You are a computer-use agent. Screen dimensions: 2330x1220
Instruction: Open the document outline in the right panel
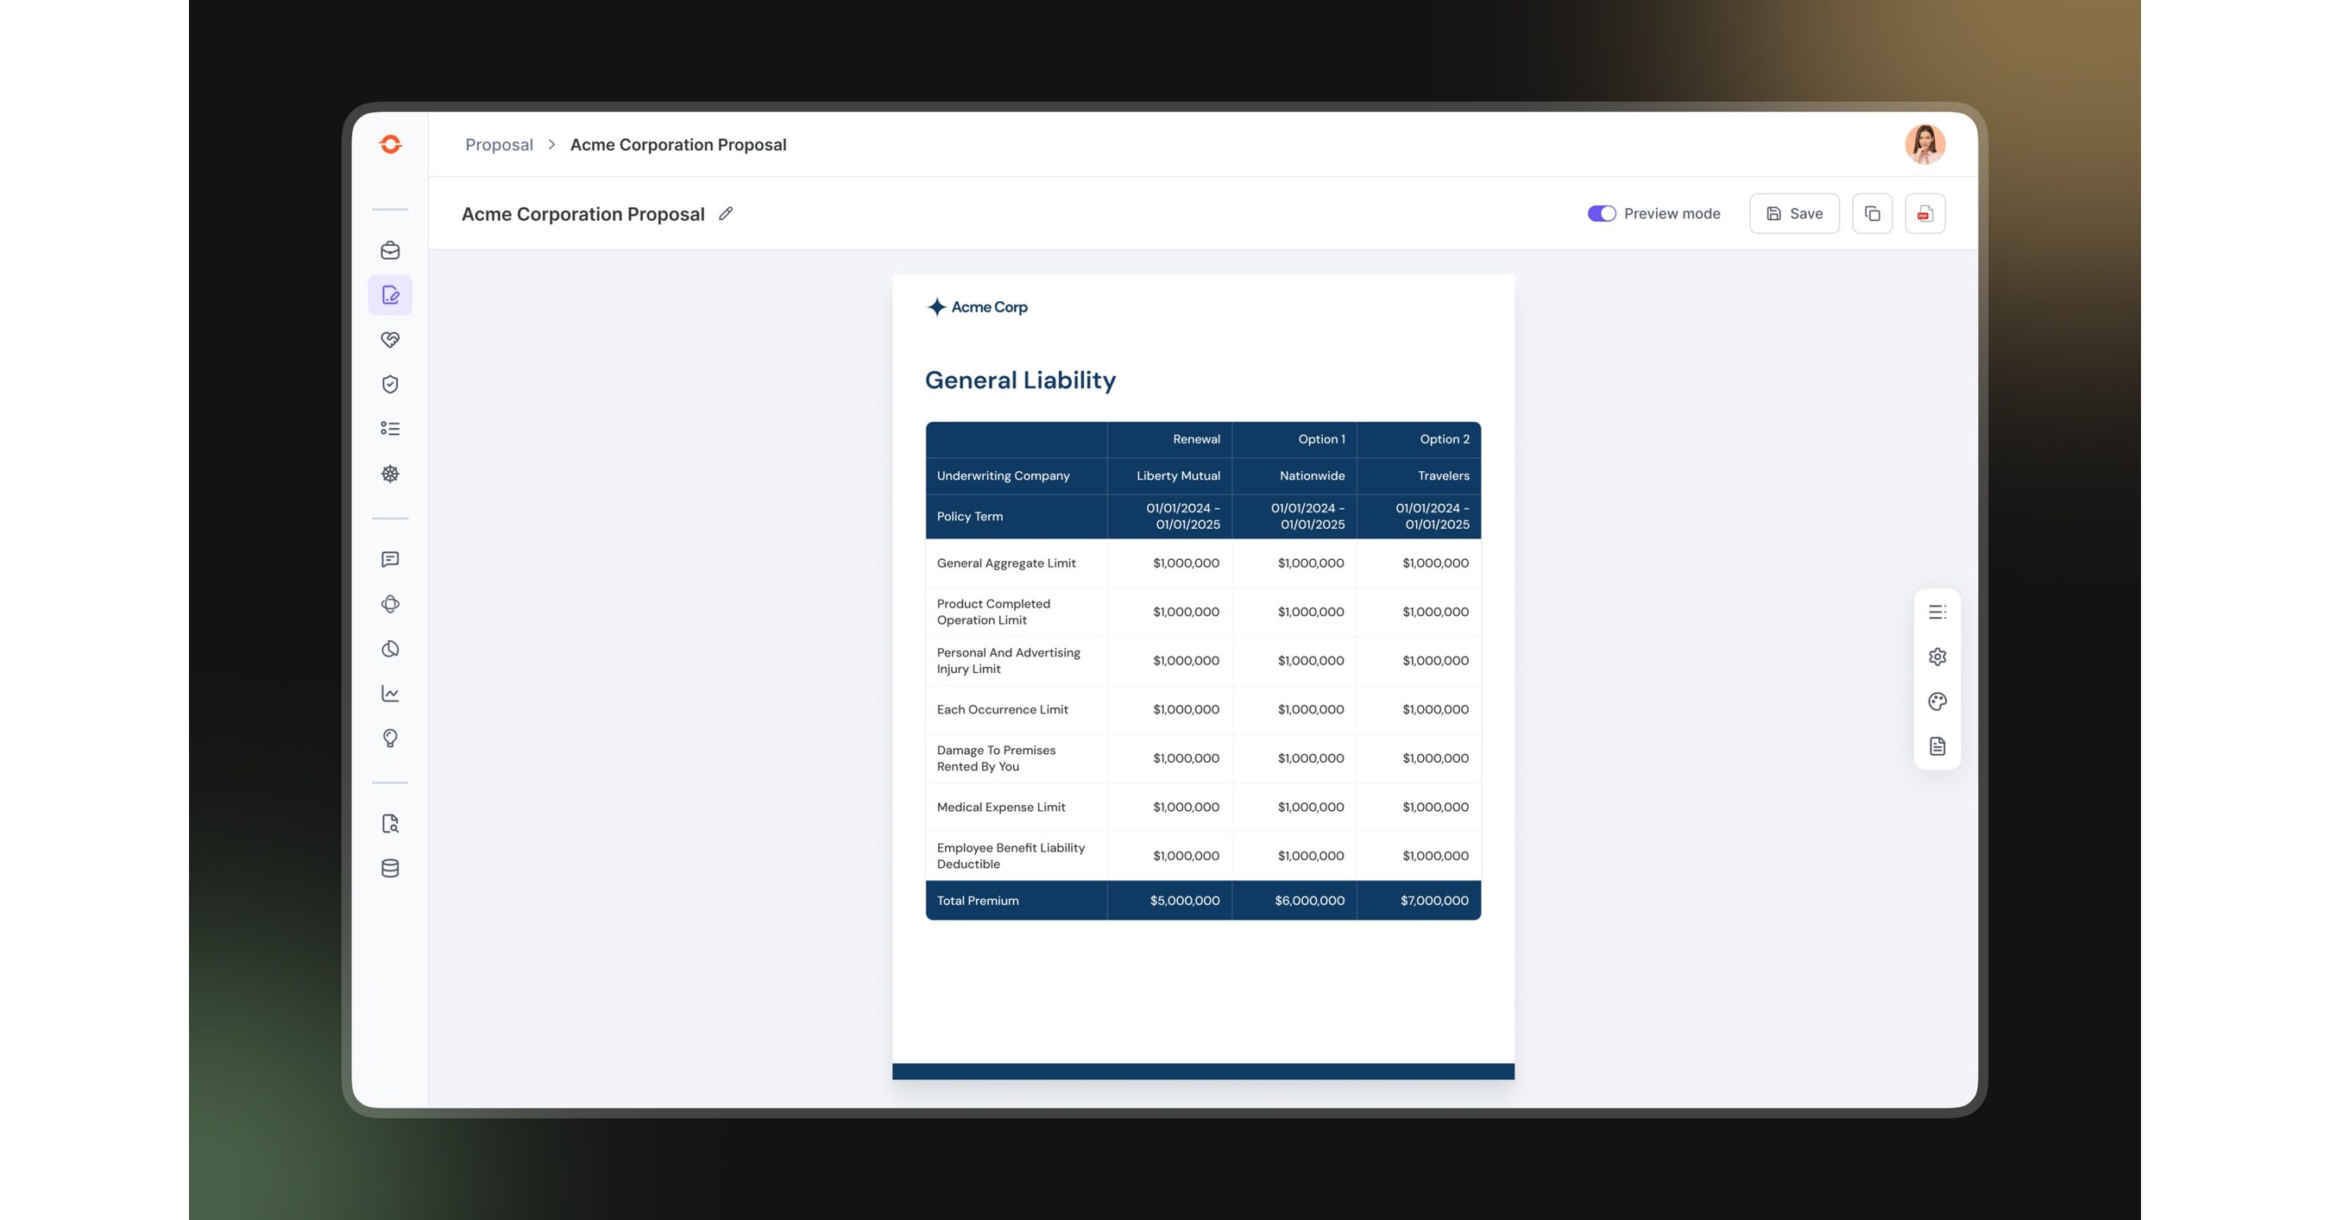pos(1937,612)
